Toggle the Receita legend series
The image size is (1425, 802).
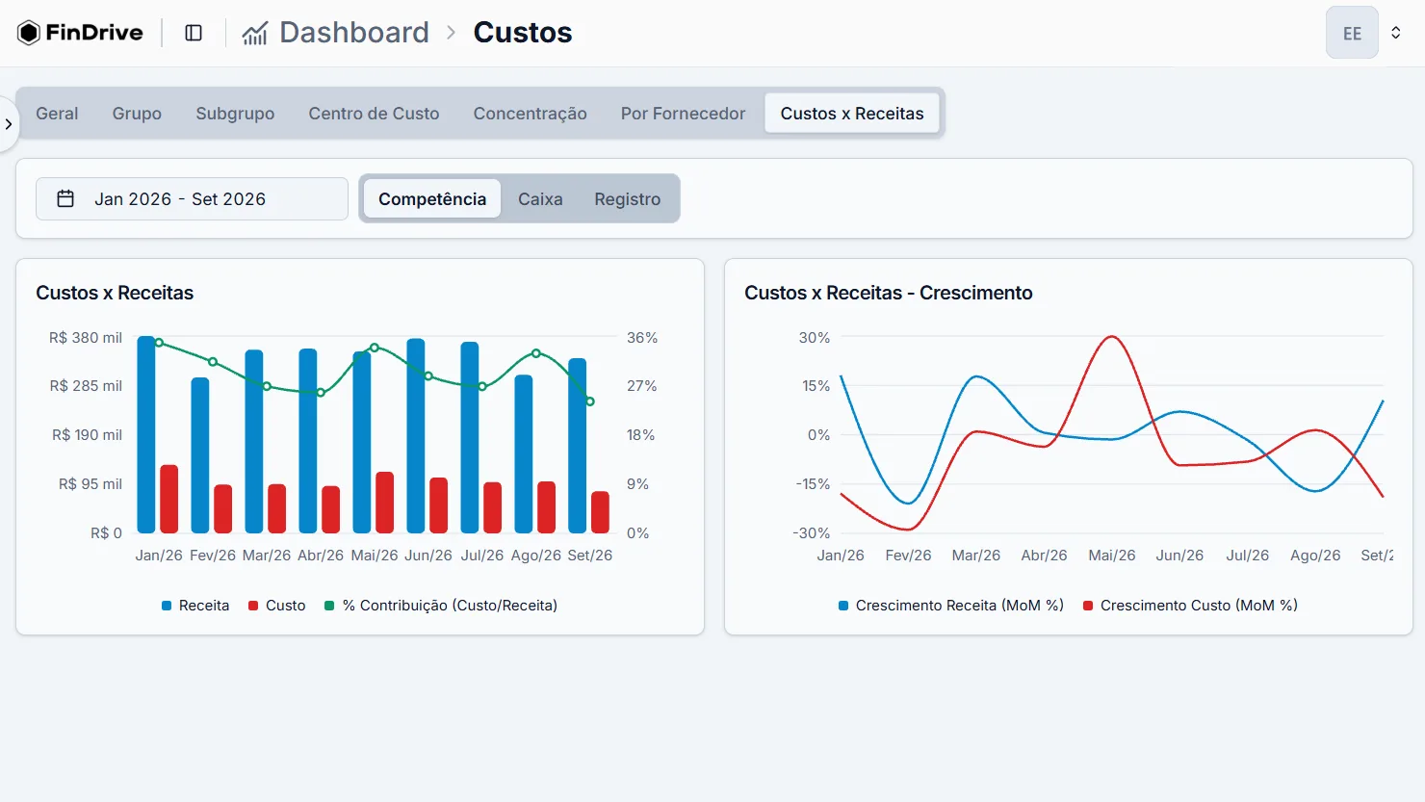tap(195, 606)
